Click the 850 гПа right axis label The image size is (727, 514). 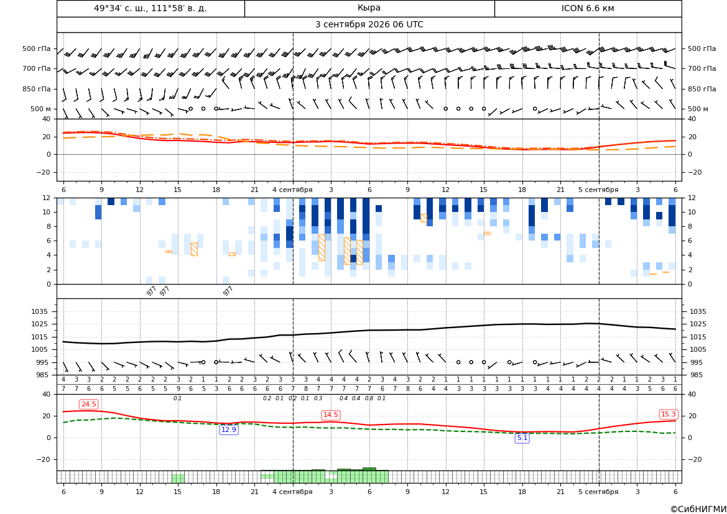[702, 89]
